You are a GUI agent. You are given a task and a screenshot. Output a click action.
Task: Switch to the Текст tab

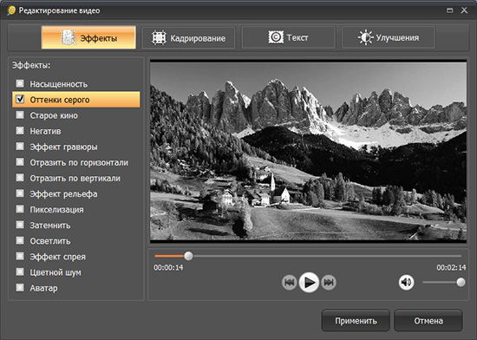tap(289, 37)
